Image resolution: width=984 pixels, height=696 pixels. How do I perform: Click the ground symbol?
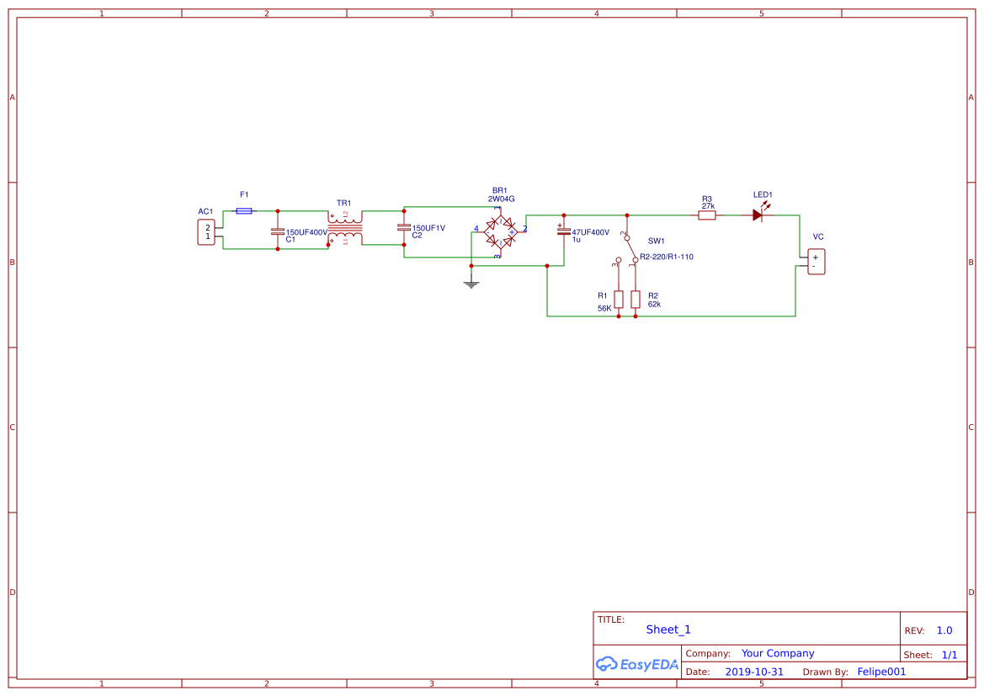click(x=471, y=283)
